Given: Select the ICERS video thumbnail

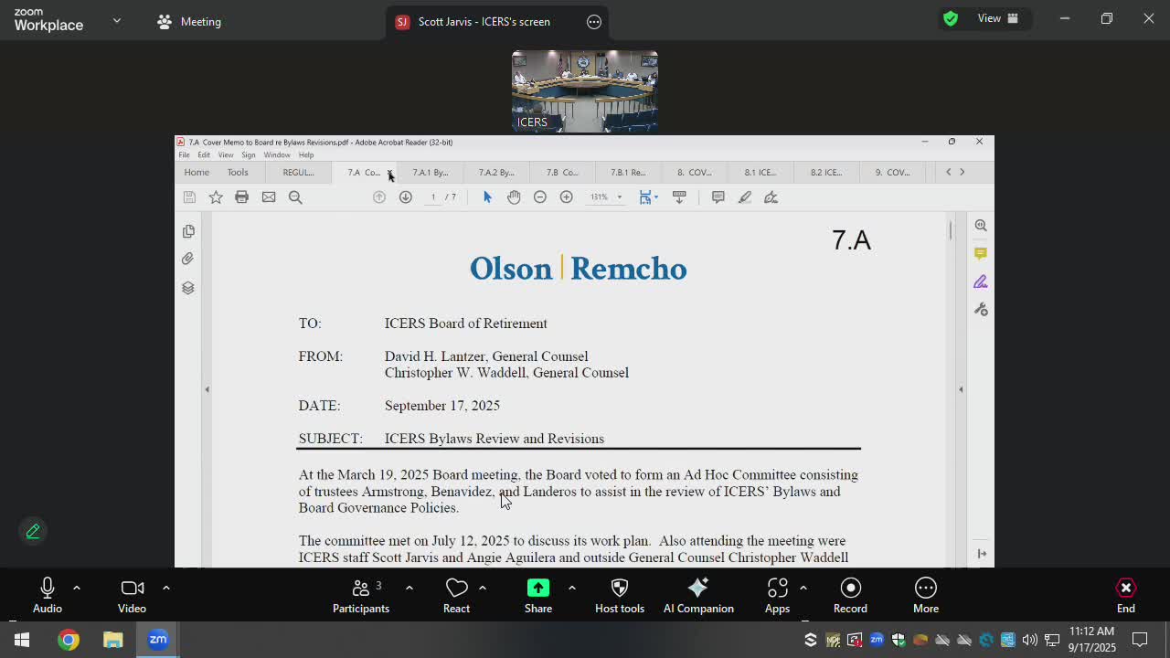Looking at the screenshot, I should [585, 91].
